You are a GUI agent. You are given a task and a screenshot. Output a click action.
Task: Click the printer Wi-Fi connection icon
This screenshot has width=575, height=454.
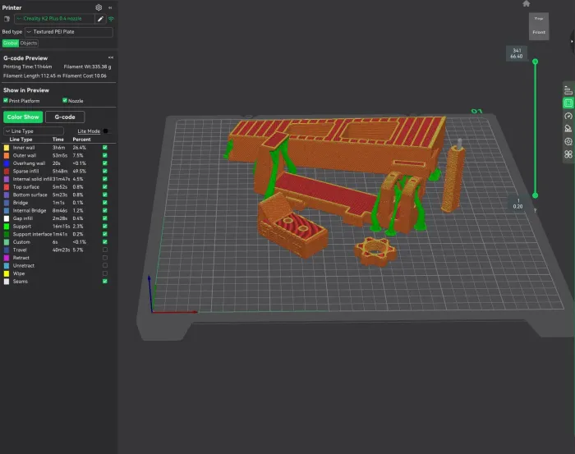(111, 18)
